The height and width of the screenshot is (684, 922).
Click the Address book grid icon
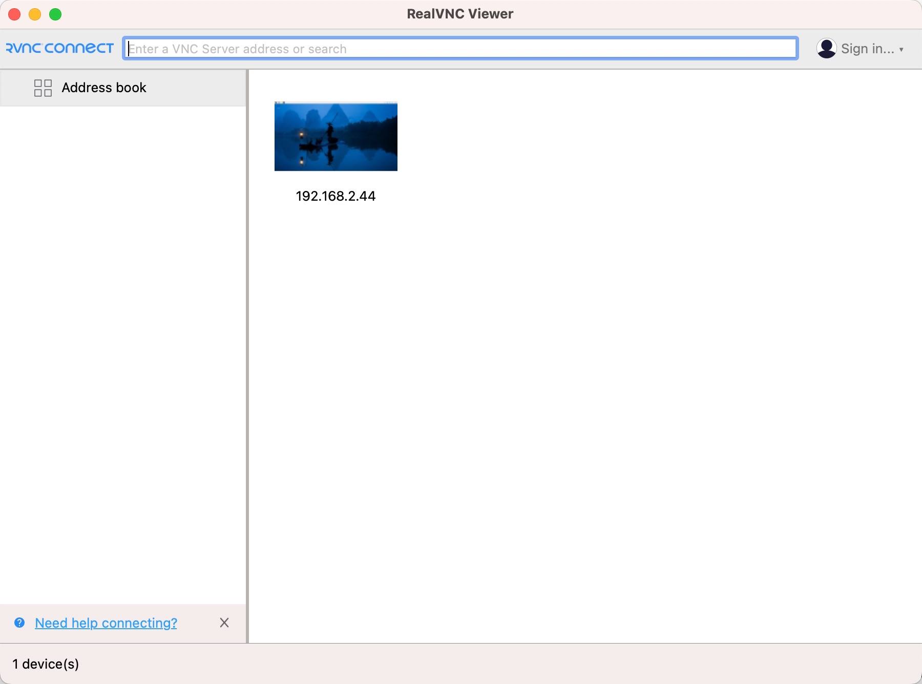[x=43, y=88]
